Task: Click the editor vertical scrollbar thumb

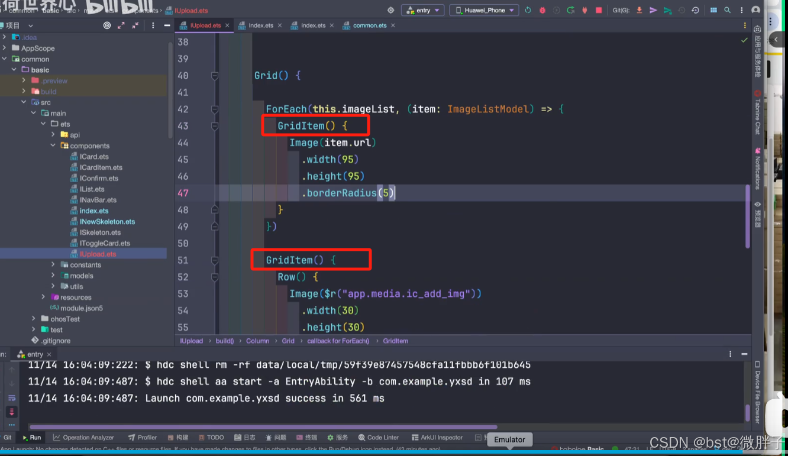Action: [748, 216]
